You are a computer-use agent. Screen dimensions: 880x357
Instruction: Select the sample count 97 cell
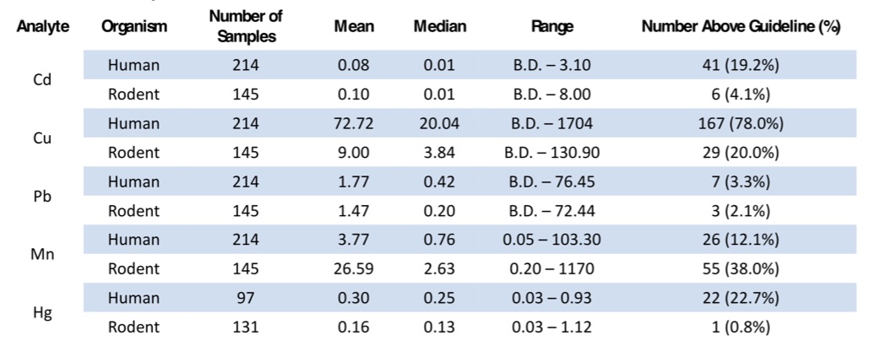coord(246,299)
